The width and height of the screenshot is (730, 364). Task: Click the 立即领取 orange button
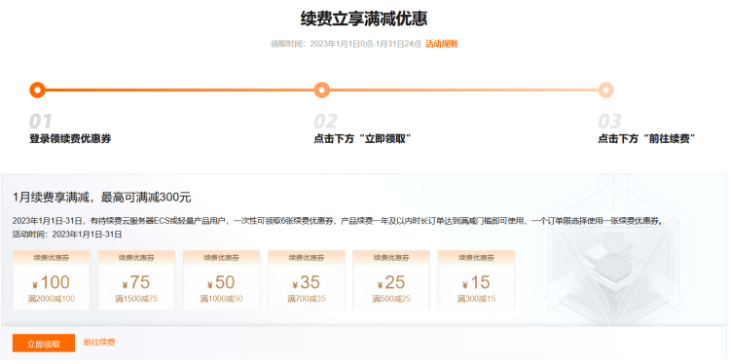click(x=44, y=344)
